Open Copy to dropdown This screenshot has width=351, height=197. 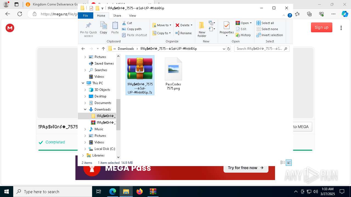point(162,33)
